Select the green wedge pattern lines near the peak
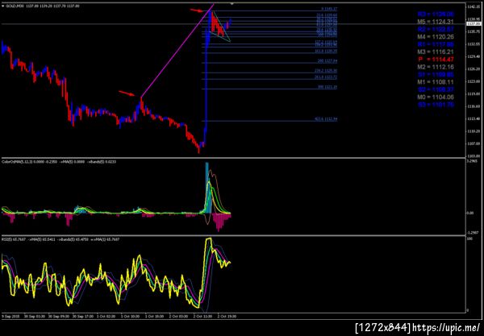 tap(221, 27)
